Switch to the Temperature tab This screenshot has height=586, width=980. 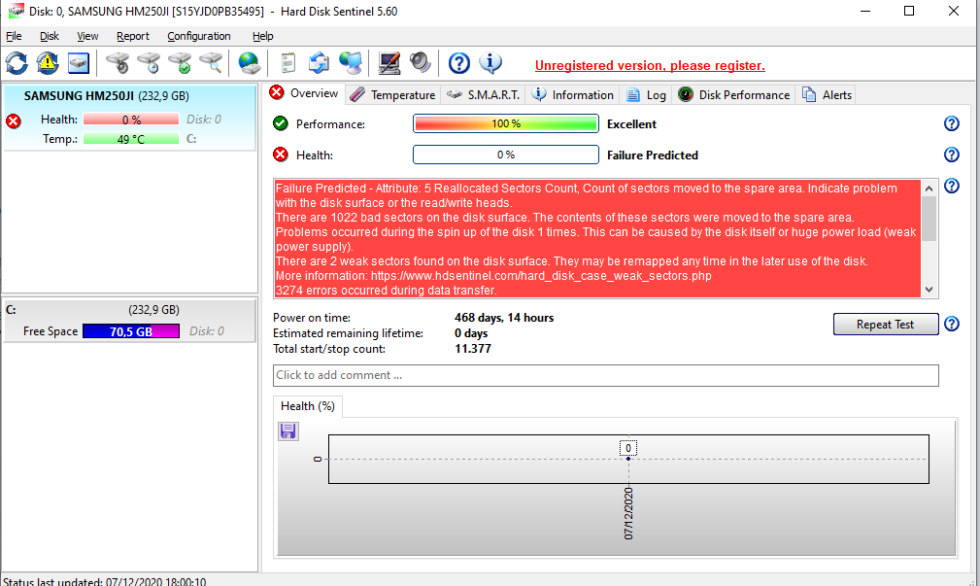coord(393,95)
